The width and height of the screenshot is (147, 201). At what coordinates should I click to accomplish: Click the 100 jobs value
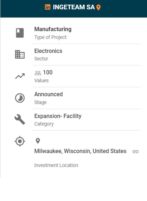point(48,73)
